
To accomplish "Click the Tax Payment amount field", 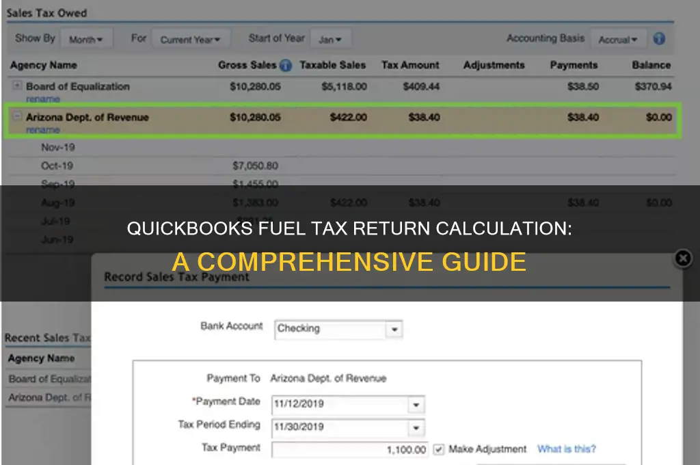I will click(349, 449).
